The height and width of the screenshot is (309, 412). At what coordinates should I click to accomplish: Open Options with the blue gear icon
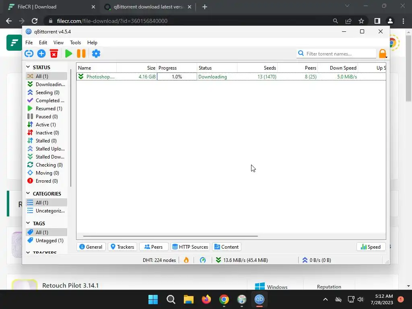pos(96,54)
